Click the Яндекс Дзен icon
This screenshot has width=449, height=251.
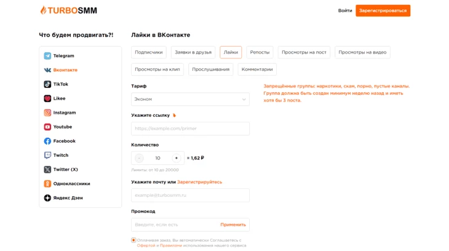coord(47,197)
